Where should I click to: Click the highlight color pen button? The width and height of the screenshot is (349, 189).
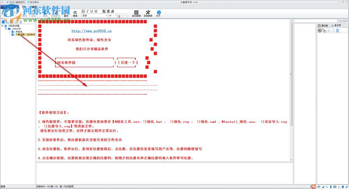point(124,16)
